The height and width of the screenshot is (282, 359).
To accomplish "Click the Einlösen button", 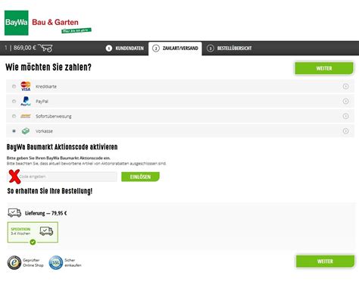I will 140,177.
